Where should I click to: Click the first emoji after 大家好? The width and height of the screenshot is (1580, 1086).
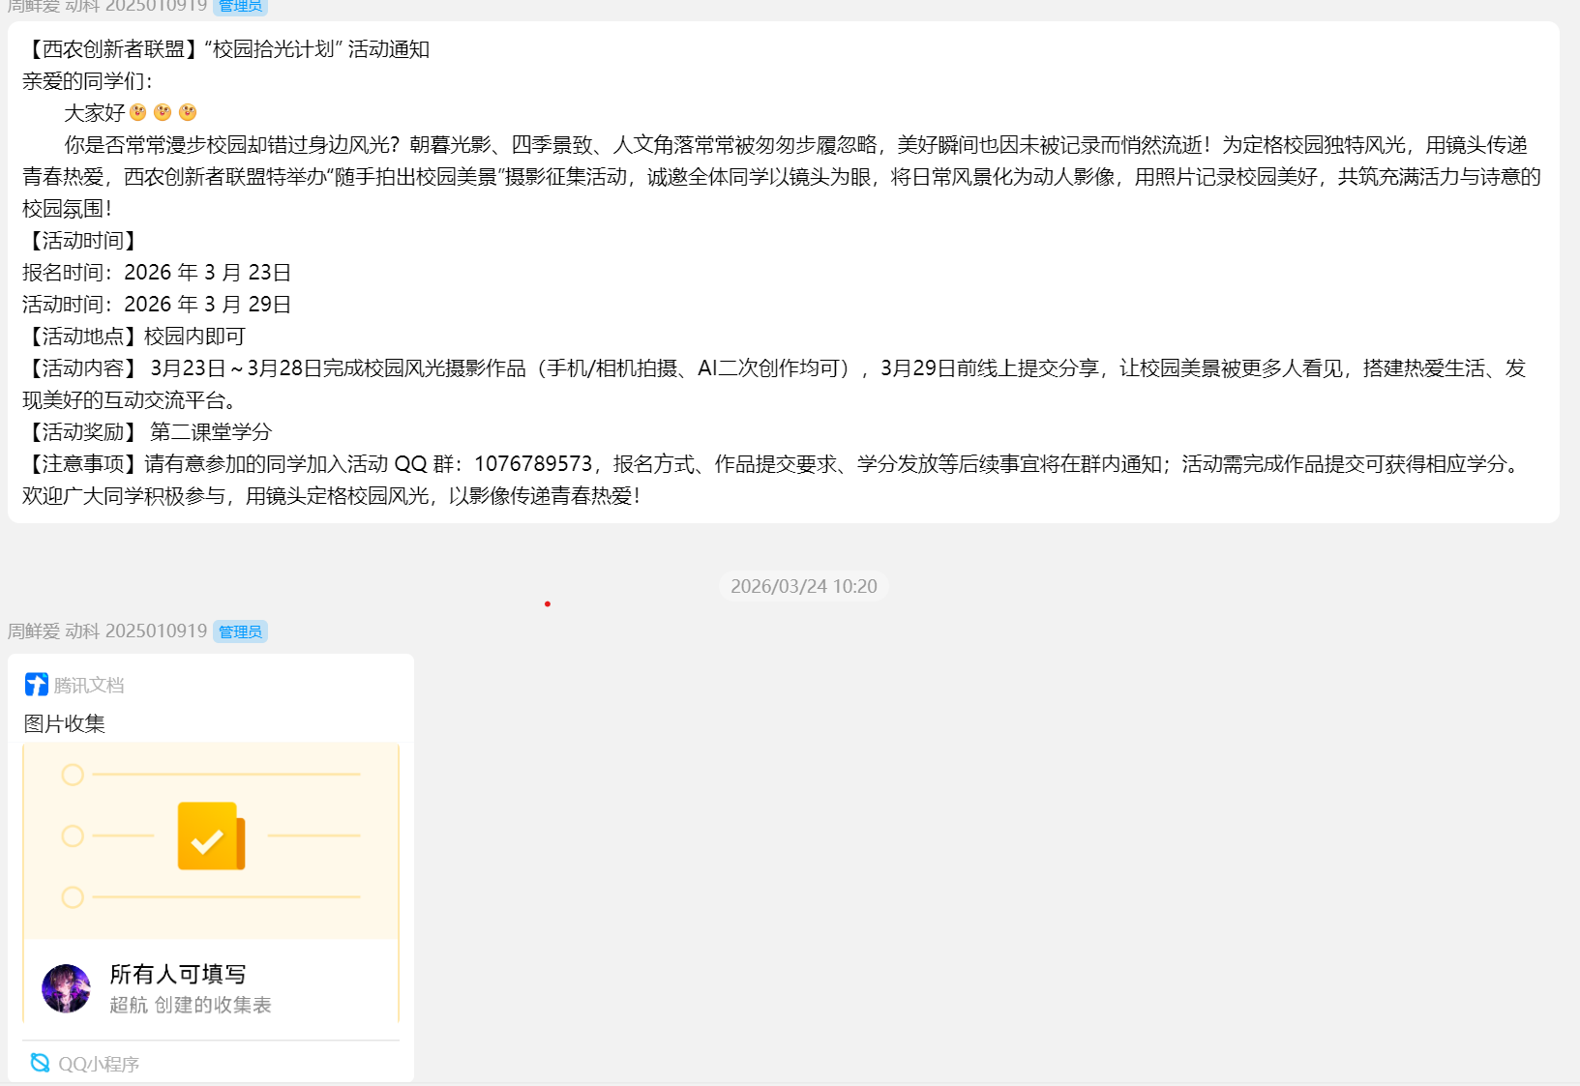[x=138, y=112]
